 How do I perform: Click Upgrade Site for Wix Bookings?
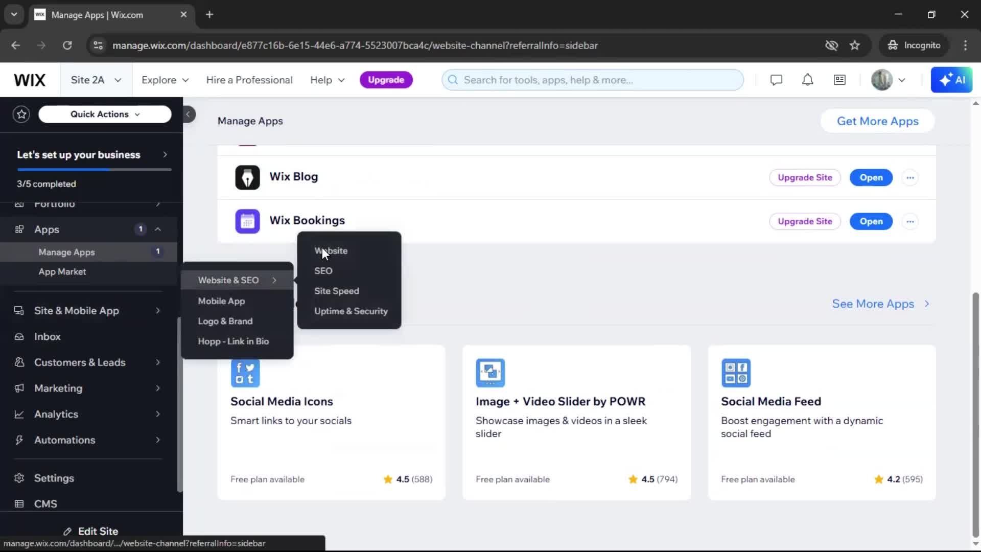click(805, 222)
